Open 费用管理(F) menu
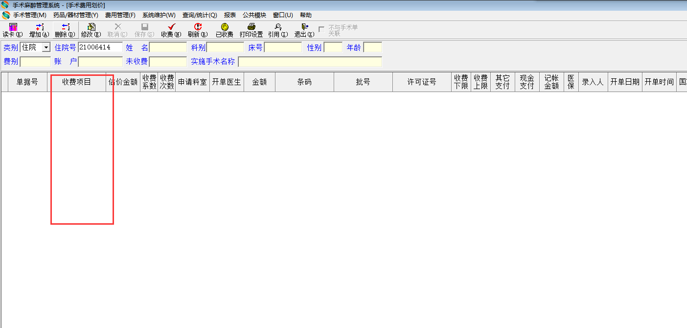 pos(120,15)
